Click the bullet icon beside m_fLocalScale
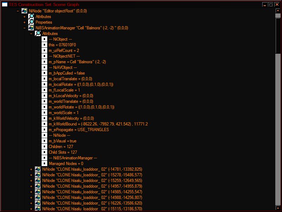The image size is (282, 212). click(44, 90)
